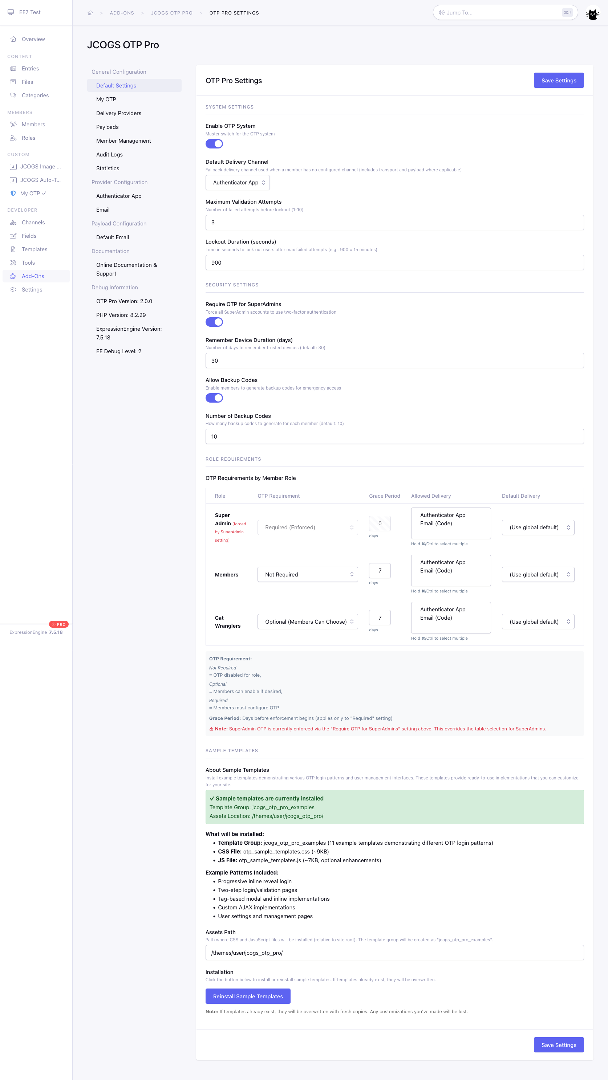Viewport: 608px width, 1080px height.
Task: Open the Default Delivery Channel dropdown
Action: tap(238, 183)
